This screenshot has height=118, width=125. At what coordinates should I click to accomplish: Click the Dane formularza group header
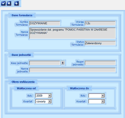22,15
